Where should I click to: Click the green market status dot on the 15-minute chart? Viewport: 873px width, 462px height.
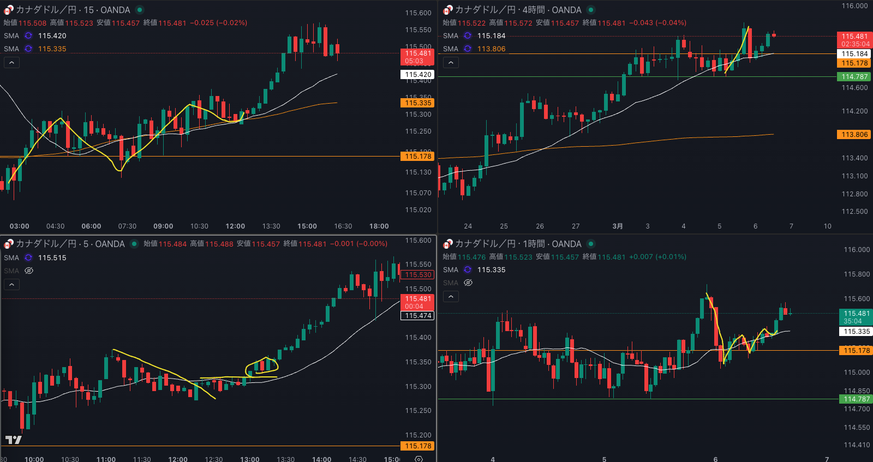click(x=140, y=10)
